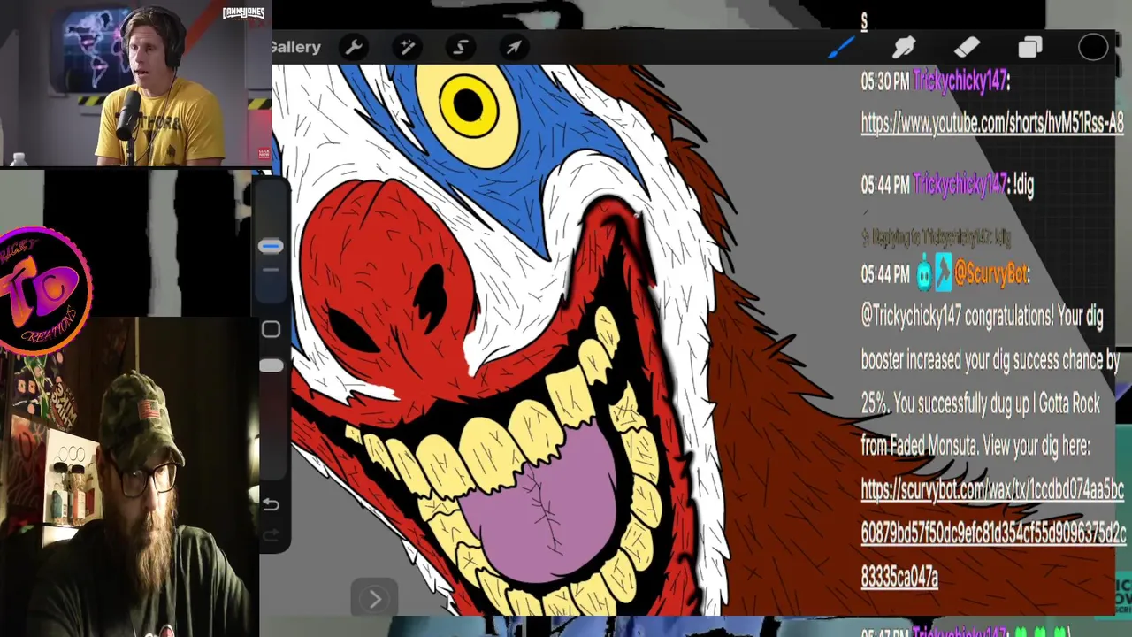Viewport: 1132px width, 637px height.
Task: Select the Smudge finger tool
Action: tap(904, 47)
